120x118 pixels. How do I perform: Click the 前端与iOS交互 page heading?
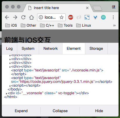(27, 40)
